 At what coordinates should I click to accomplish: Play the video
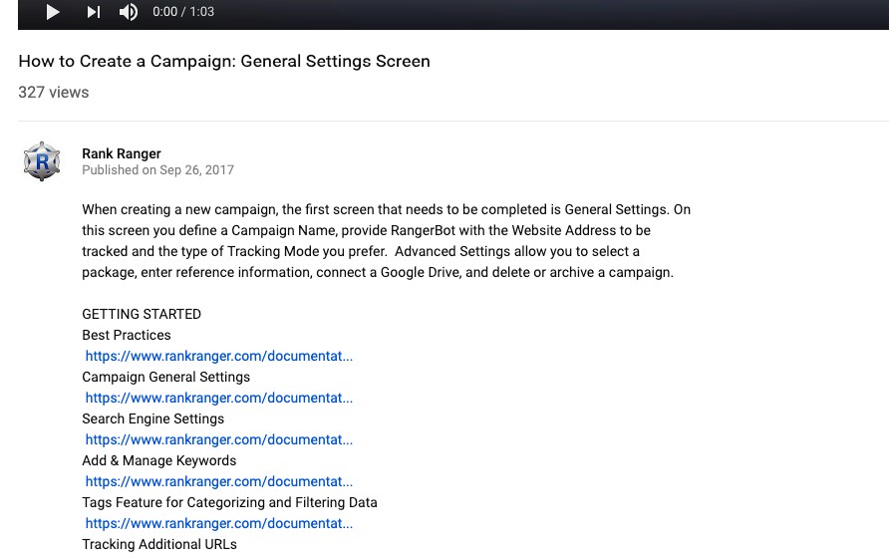click(53, 12)
